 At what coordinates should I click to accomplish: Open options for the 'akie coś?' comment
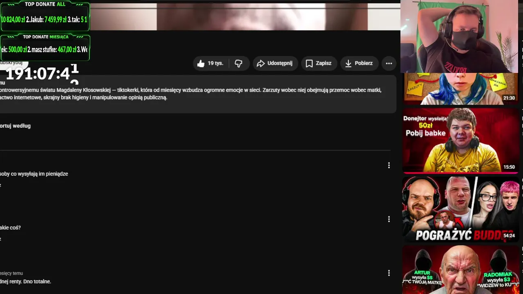pyautogui.click(x=389, y=219)
